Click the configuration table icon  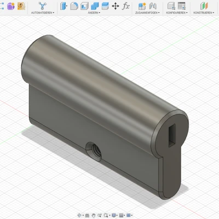(x=182, y=6)
